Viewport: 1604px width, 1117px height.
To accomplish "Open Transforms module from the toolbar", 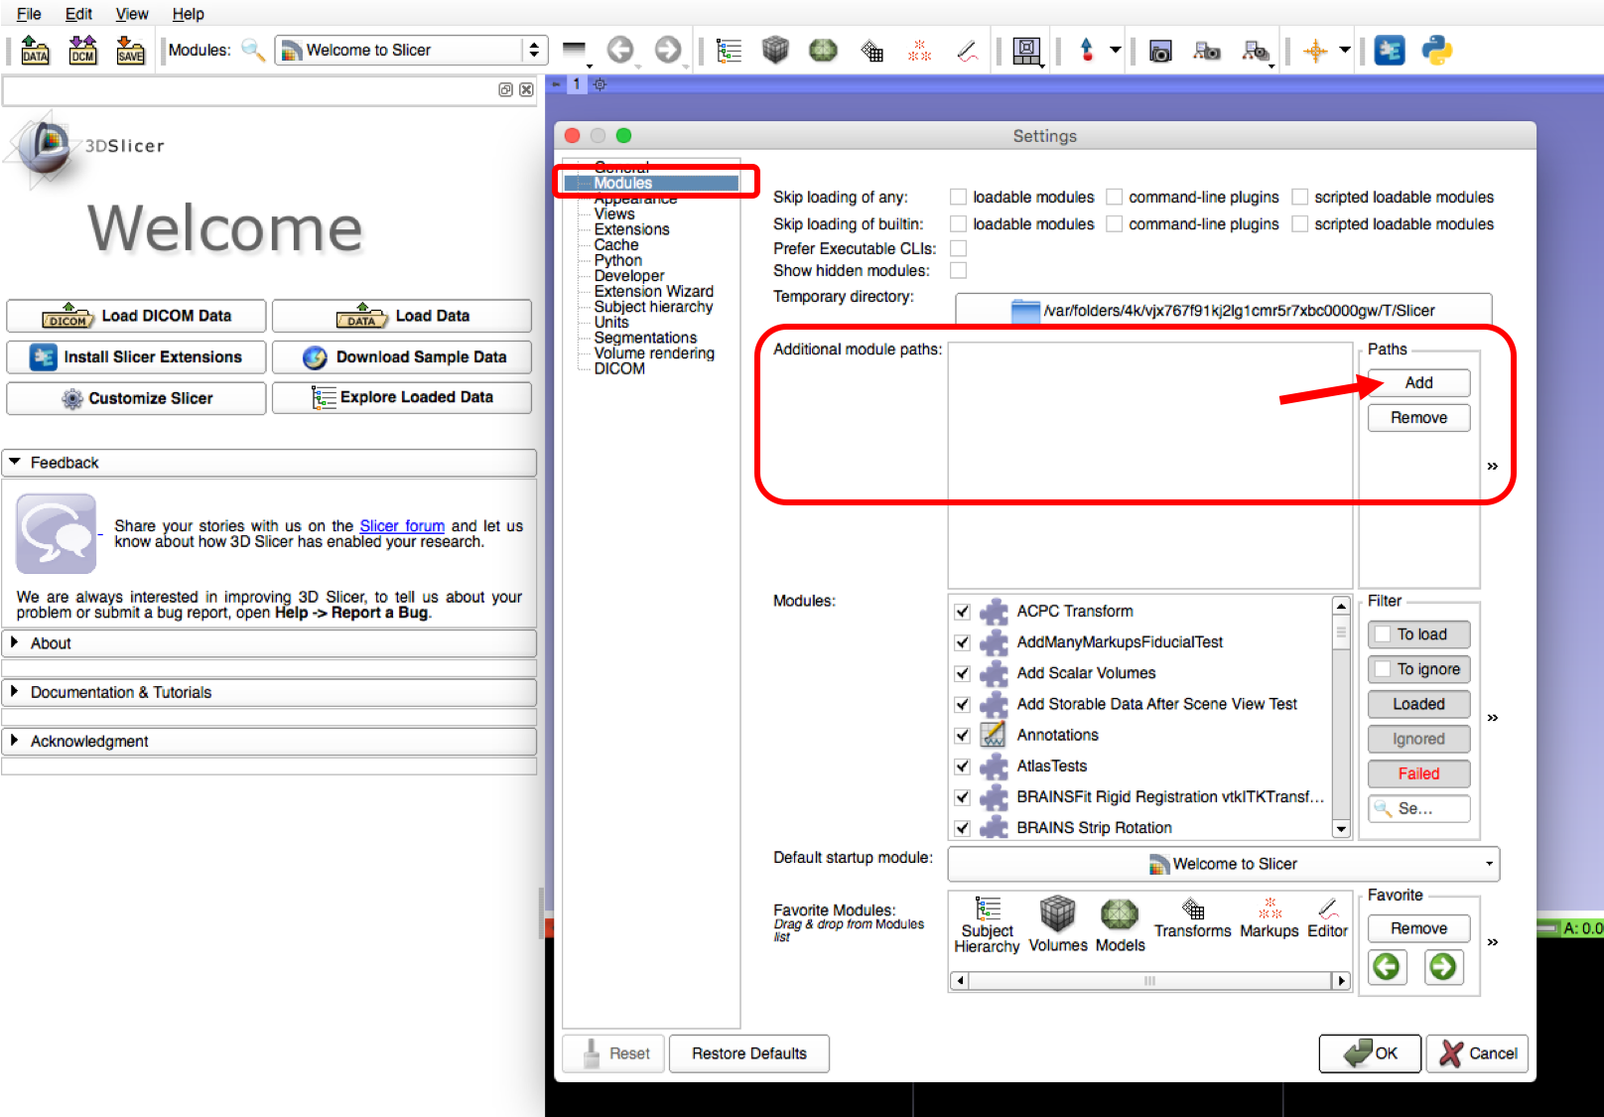I will tap(871, 50).
